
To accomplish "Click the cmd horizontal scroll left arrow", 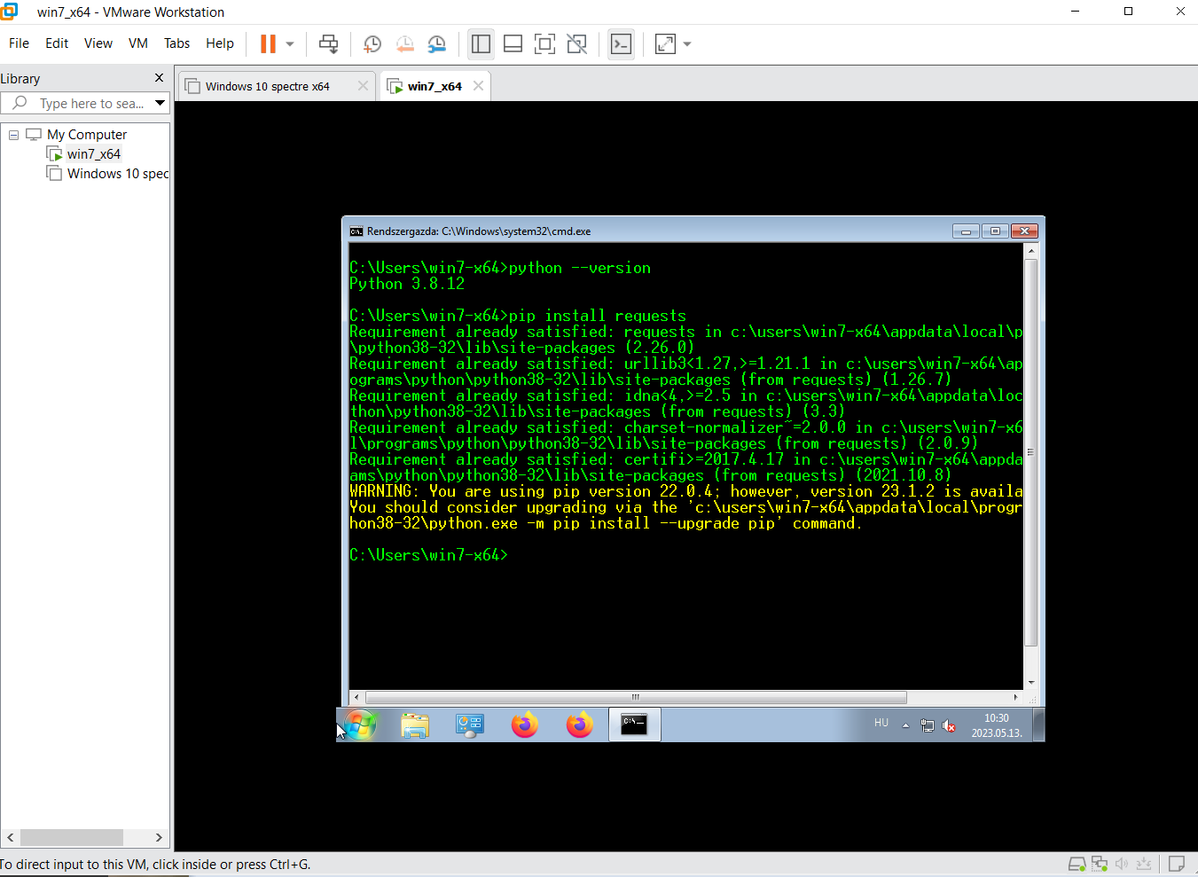I will (356, 697).
